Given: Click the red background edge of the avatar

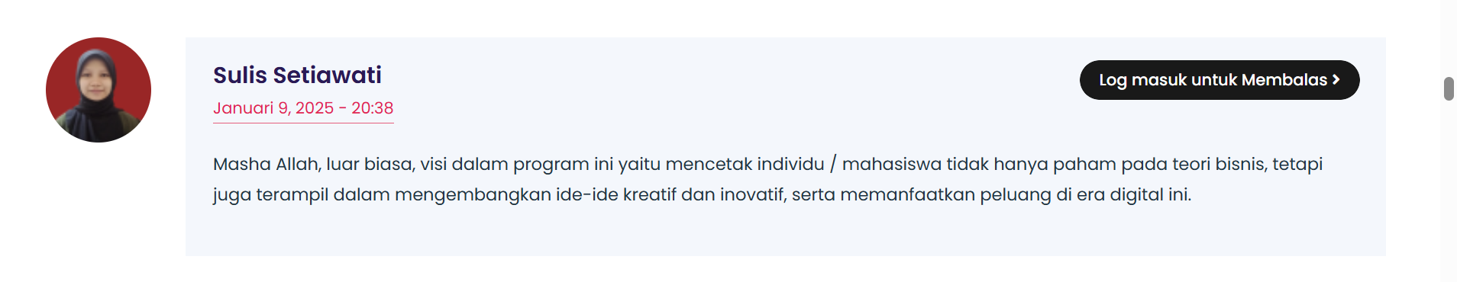Looking at the screenshot, I should pyautogui.click(x=57, y=90).
